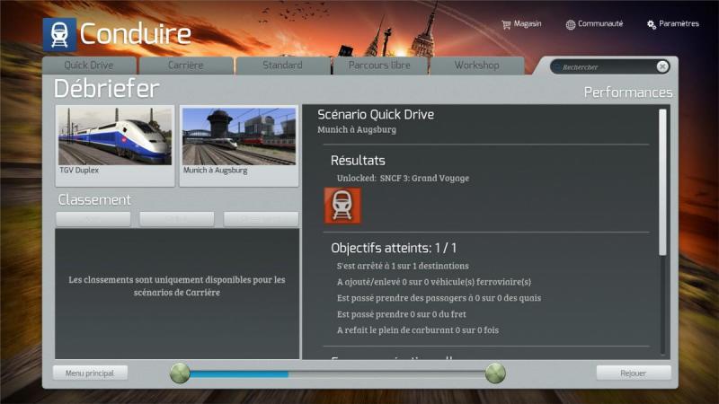Click the 'Scénario Quick Drive' title
719x404 pixels.
[376, 115]
